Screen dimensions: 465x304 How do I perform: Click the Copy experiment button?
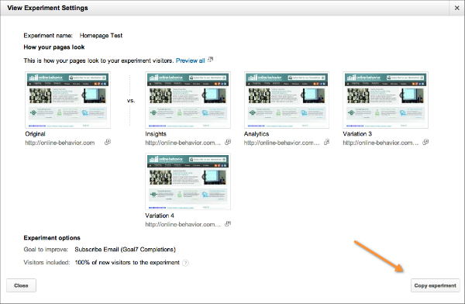tap(435, 285)
